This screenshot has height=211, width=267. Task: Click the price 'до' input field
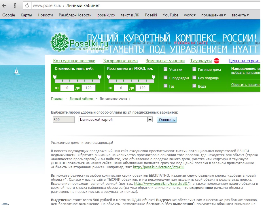88,88
